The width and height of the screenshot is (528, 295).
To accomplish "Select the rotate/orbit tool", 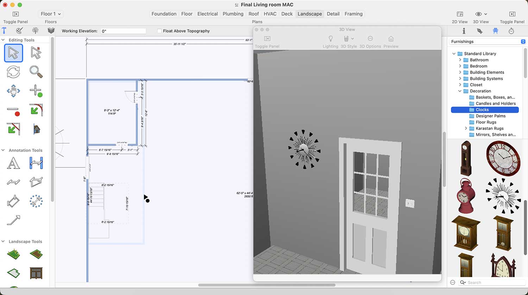I will 13,72.
